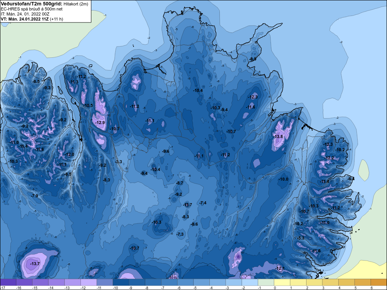The image size is (387, 290).
Task: Click the -8.6 temperature label
Action: point(195,224)
